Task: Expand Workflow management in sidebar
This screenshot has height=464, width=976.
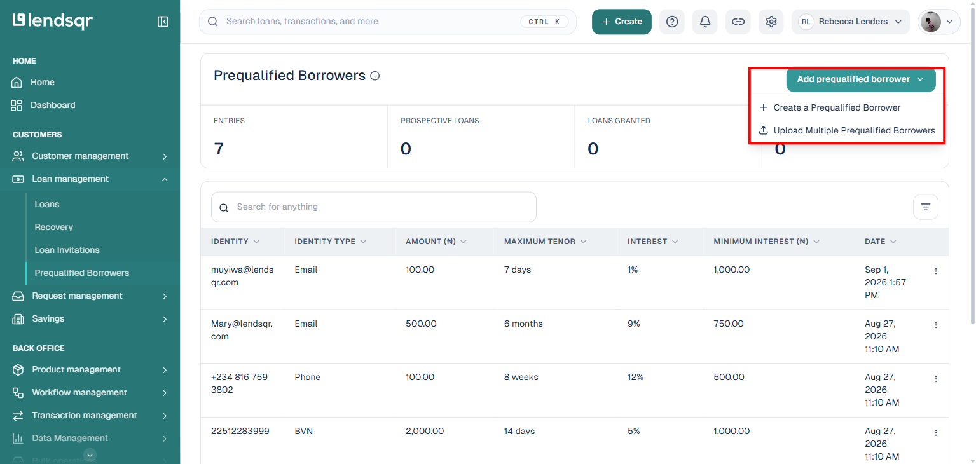Action: (x=90, y=393)
